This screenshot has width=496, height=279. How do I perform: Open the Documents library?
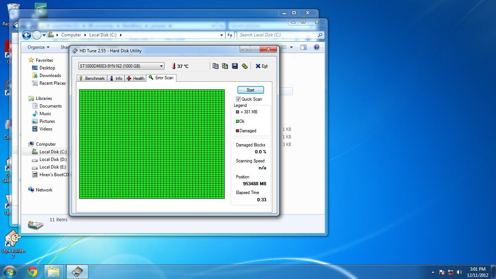click(50, 106)
